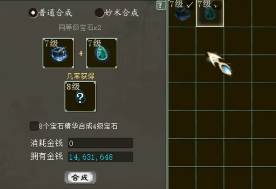Click the 合成 button
Screen dimensions: 276x189
(80, 177)
